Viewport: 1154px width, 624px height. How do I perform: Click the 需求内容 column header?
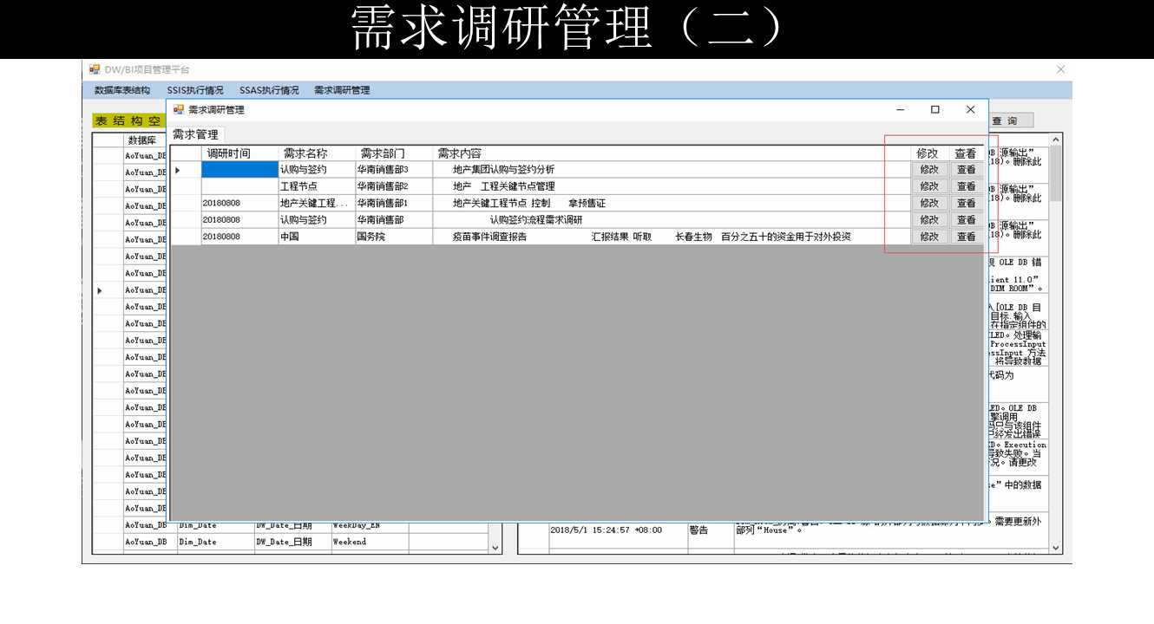pos(672,153)
